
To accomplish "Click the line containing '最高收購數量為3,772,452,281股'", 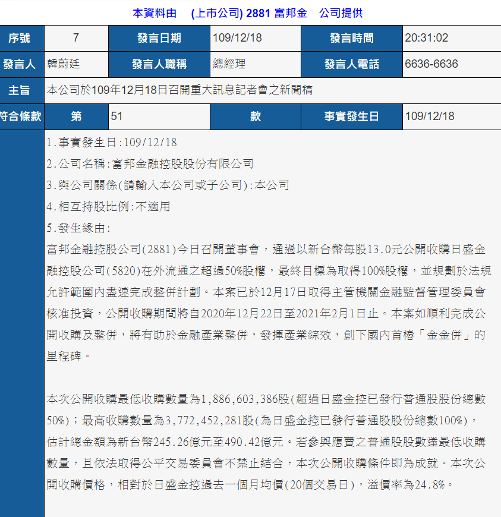I will [262, 421].
